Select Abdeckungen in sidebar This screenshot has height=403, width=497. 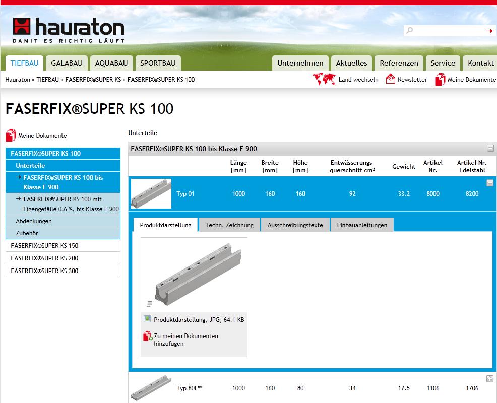63,221
